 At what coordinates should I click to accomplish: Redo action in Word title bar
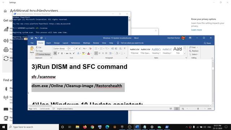(x=42, y=38)
